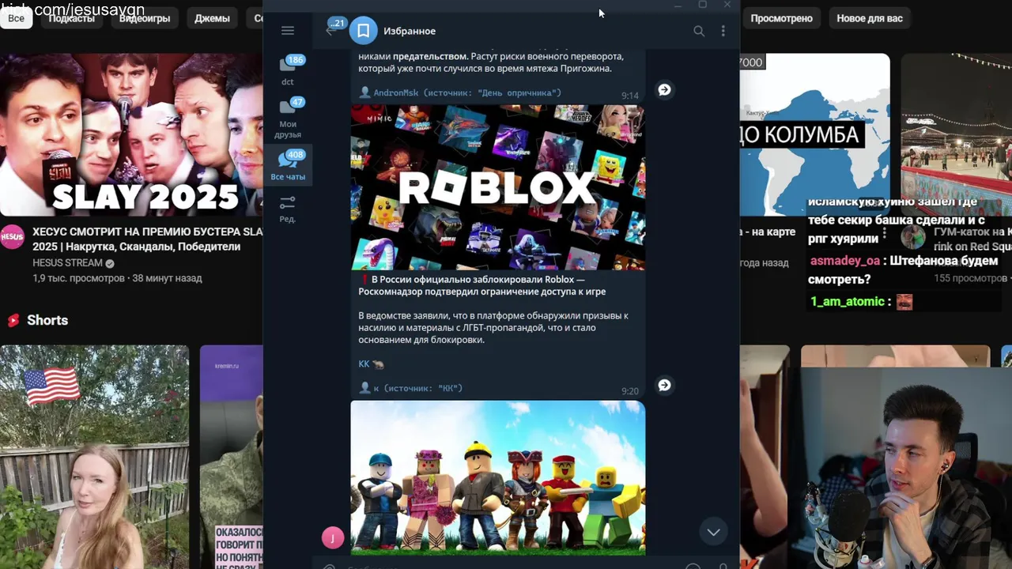Open the Избранное chat title
This screenshot has width=1012, height=569.
(410, 31)
